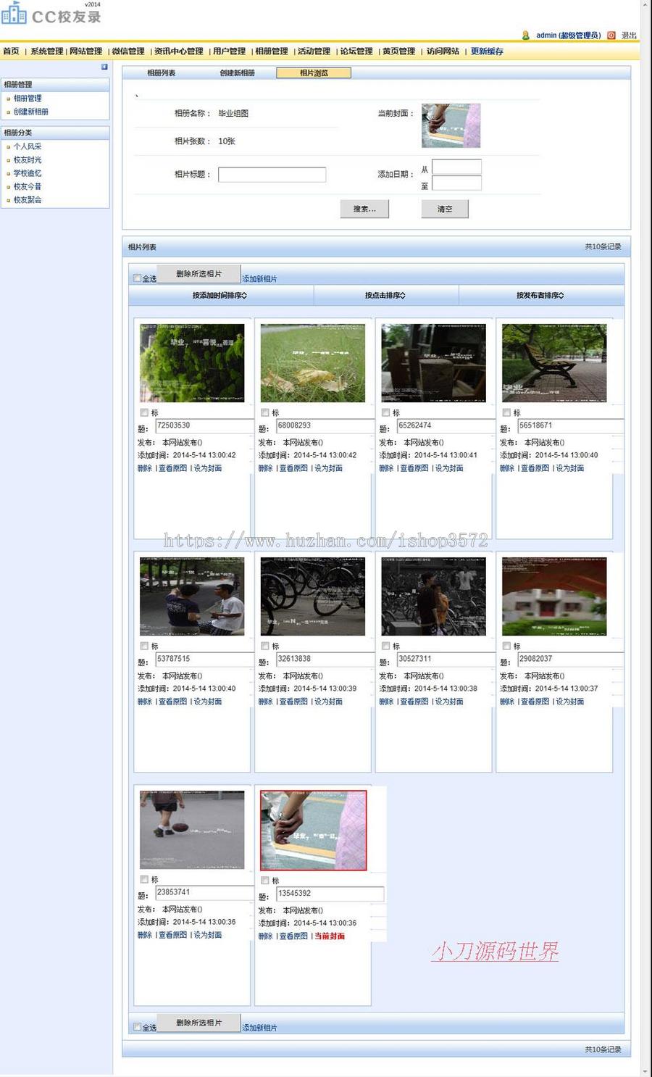The height and width of the screenshot is (1077, 652).
Task: Check the box for photo 72503530
Action: [144, 412]
